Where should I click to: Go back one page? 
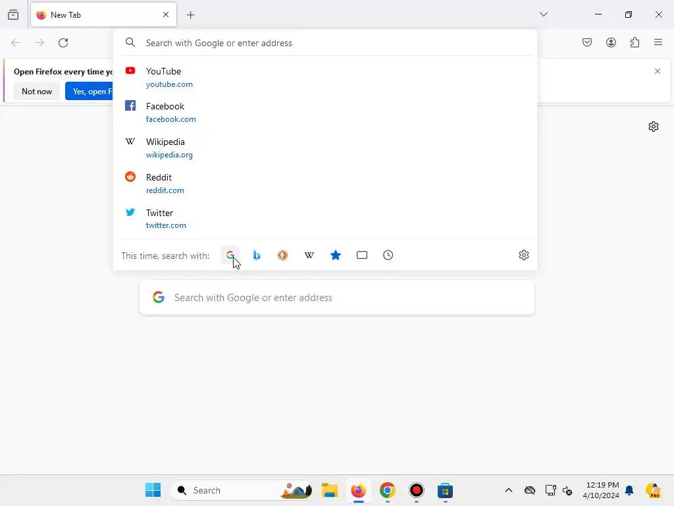16,43
